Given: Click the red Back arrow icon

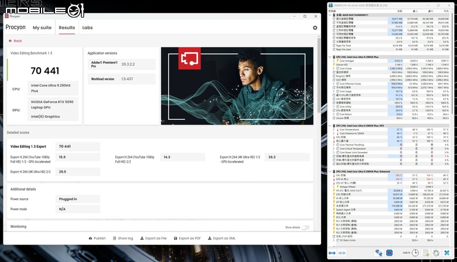Looking at the screenshot, I should point(11,41).
